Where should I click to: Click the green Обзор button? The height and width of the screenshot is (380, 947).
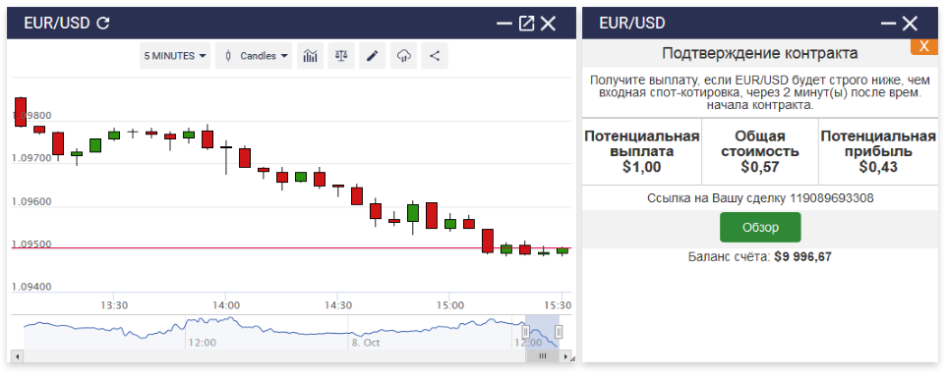pos(760,228)
